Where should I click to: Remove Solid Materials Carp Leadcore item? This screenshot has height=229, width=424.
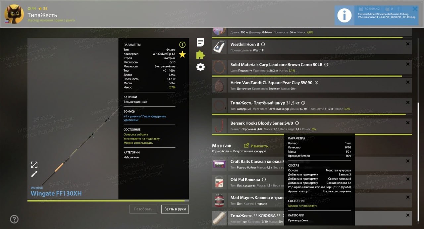408,64
